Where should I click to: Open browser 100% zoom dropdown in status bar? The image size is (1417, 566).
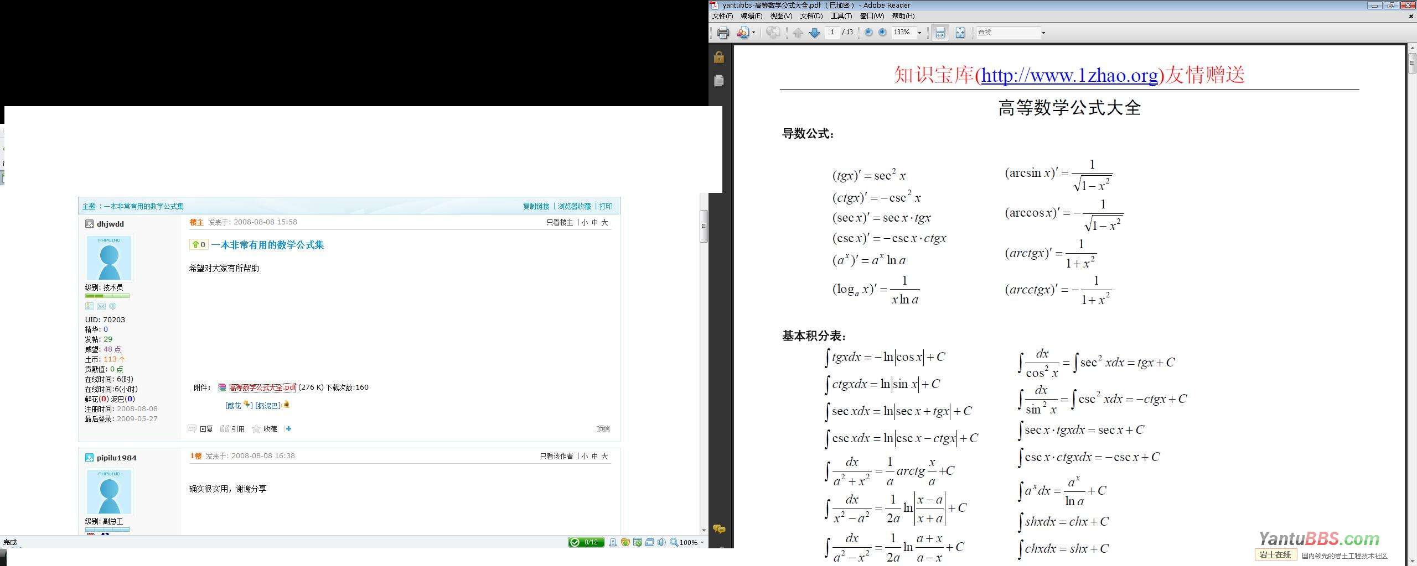(702, 542)
